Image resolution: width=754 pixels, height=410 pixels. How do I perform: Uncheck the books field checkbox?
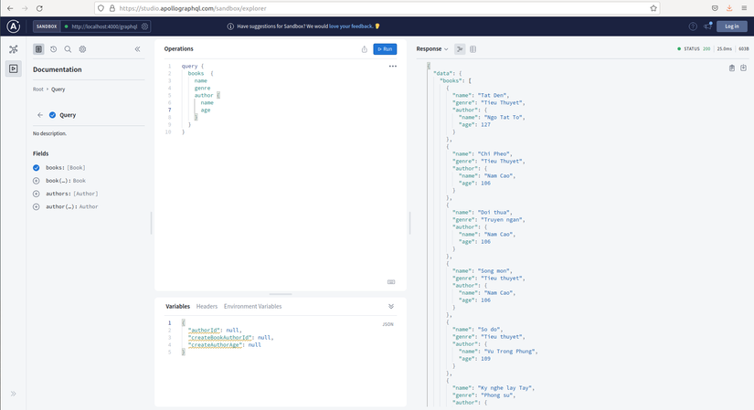(x=36, y=168)
